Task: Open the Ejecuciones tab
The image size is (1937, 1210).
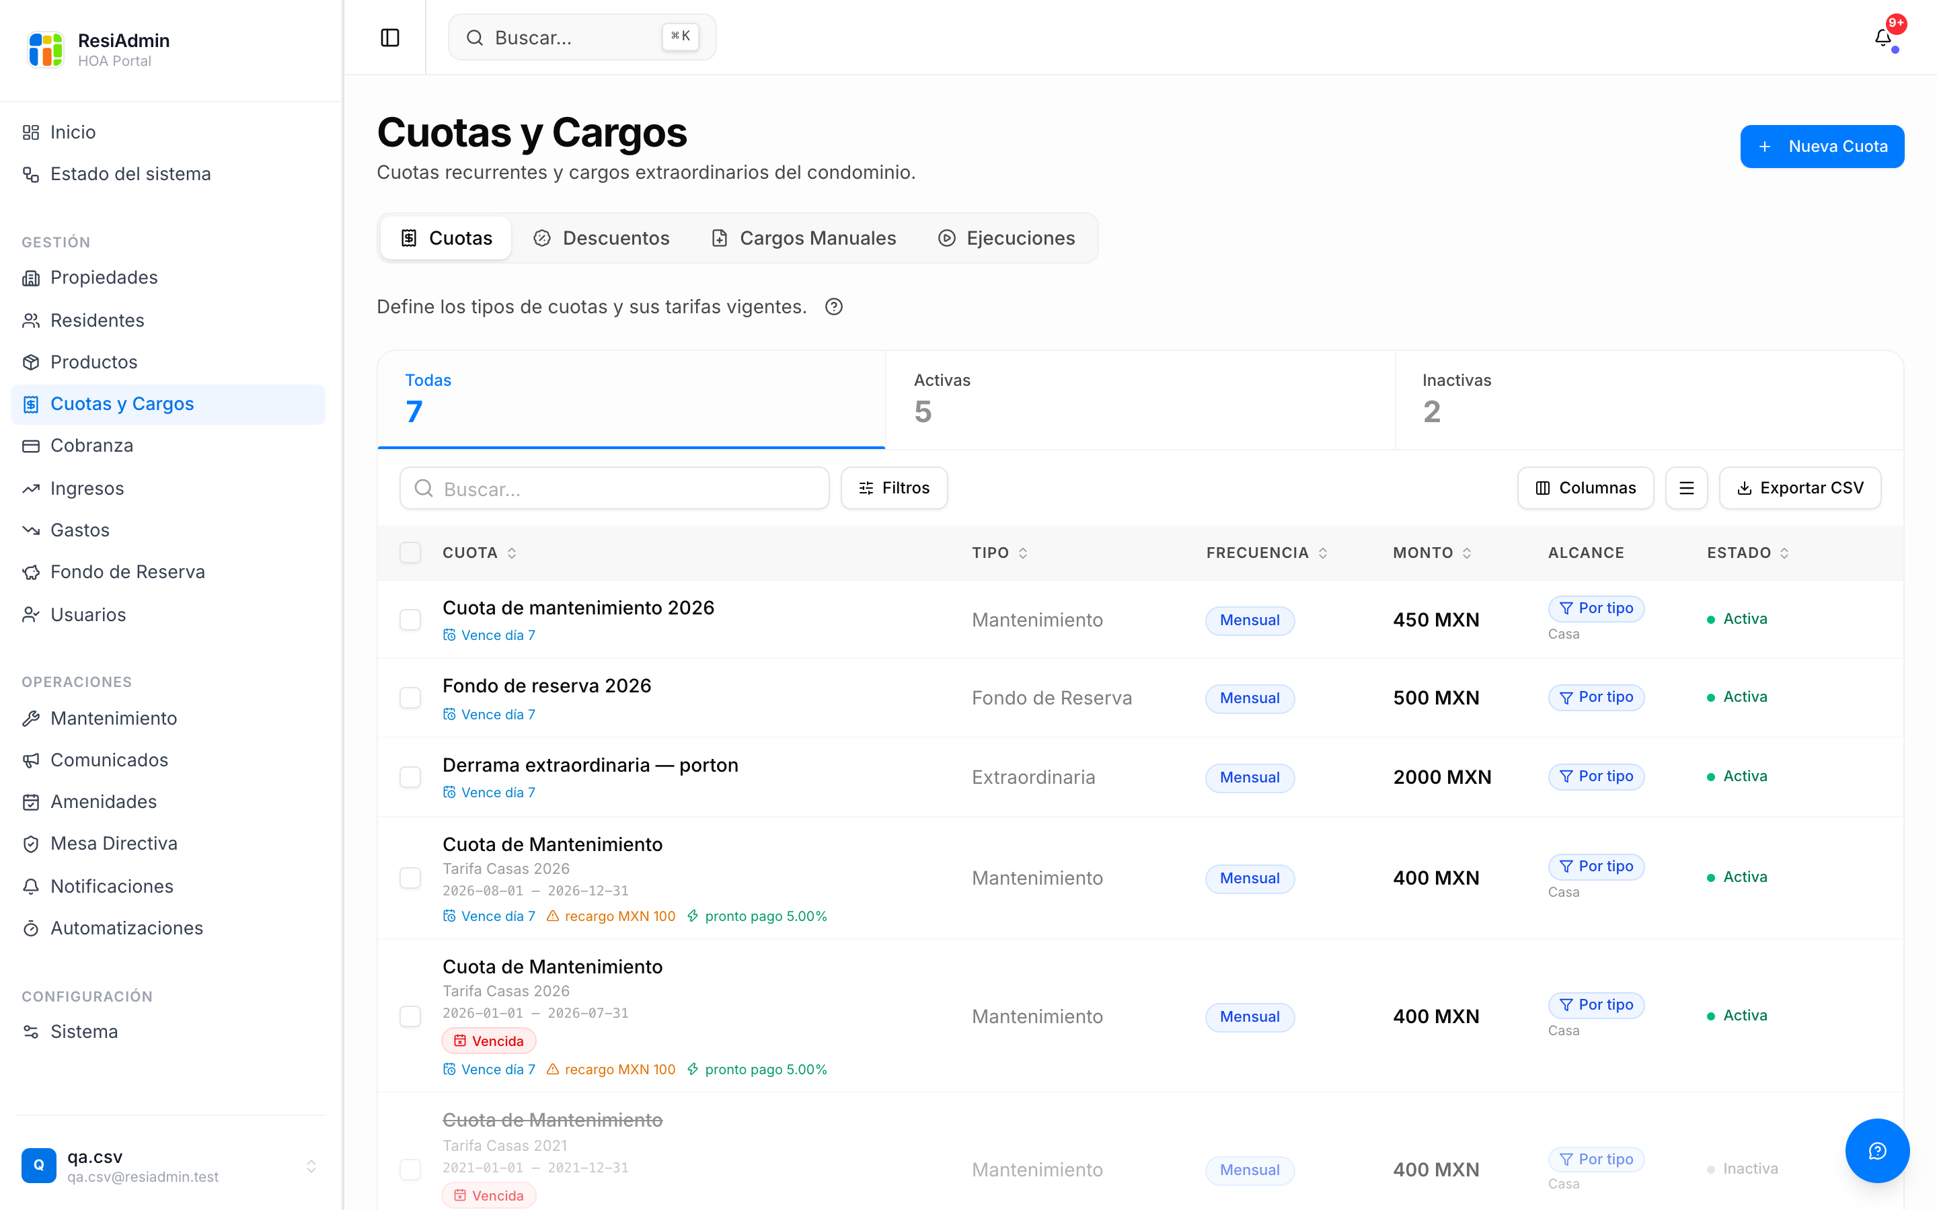Action: [1006, 238]
